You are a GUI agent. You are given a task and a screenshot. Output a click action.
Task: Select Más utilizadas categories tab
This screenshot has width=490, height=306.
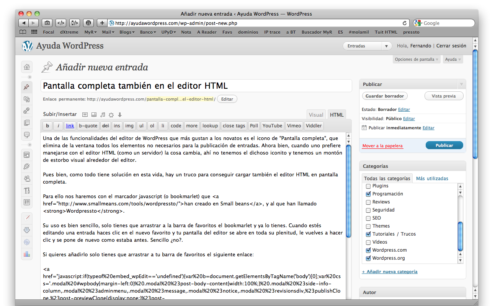coord(432,178)
